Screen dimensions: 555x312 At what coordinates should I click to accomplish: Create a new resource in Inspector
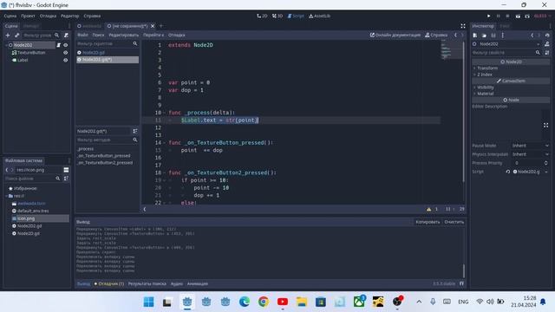475,35
